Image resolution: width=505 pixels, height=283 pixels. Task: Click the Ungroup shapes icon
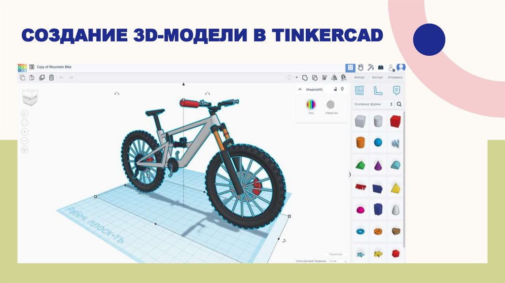pyautogui.click(x=315, y=77)
